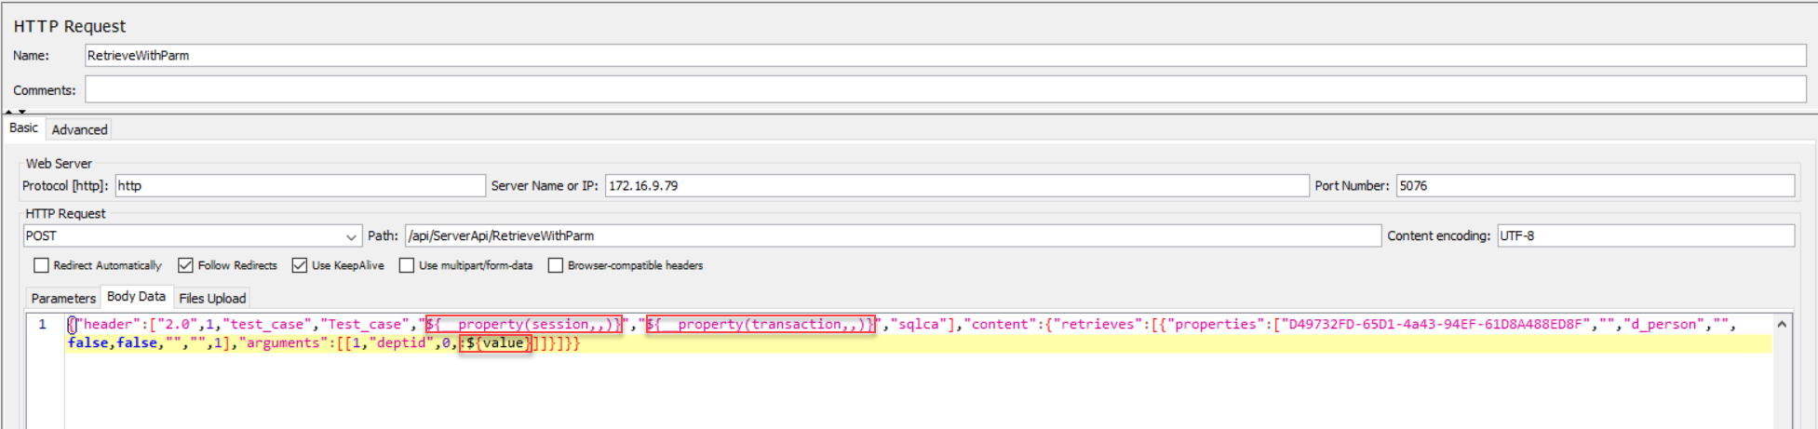
Task: Click the Protocol field containing http
Action: [300, 186]
